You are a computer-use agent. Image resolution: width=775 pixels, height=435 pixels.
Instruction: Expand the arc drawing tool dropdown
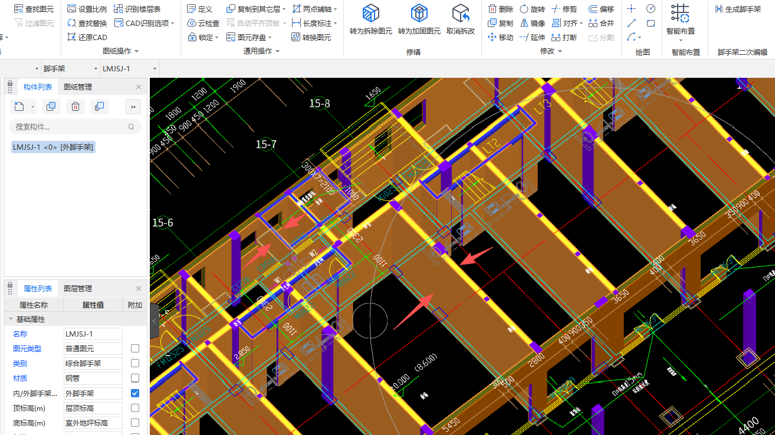640,37
